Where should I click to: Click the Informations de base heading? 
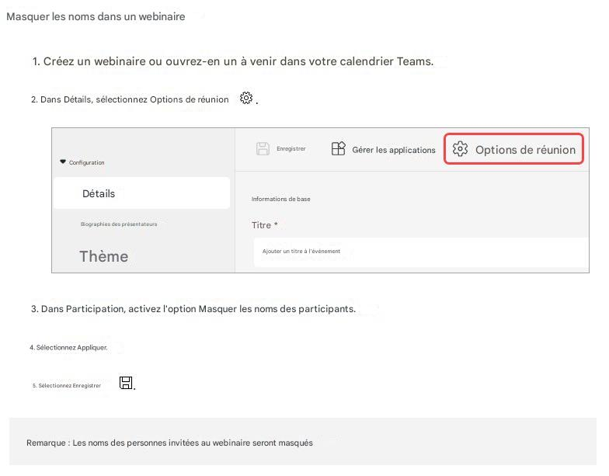[x=281, y=199]
